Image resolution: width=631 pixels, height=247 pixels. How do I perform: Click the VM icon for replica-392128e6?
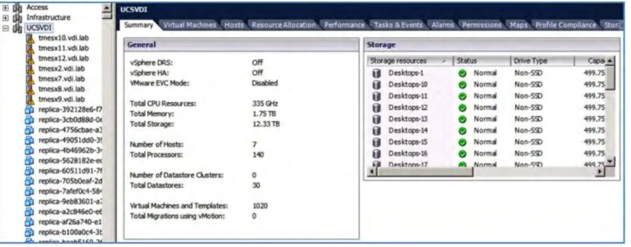pyautogui.click(x=30, y=109)
